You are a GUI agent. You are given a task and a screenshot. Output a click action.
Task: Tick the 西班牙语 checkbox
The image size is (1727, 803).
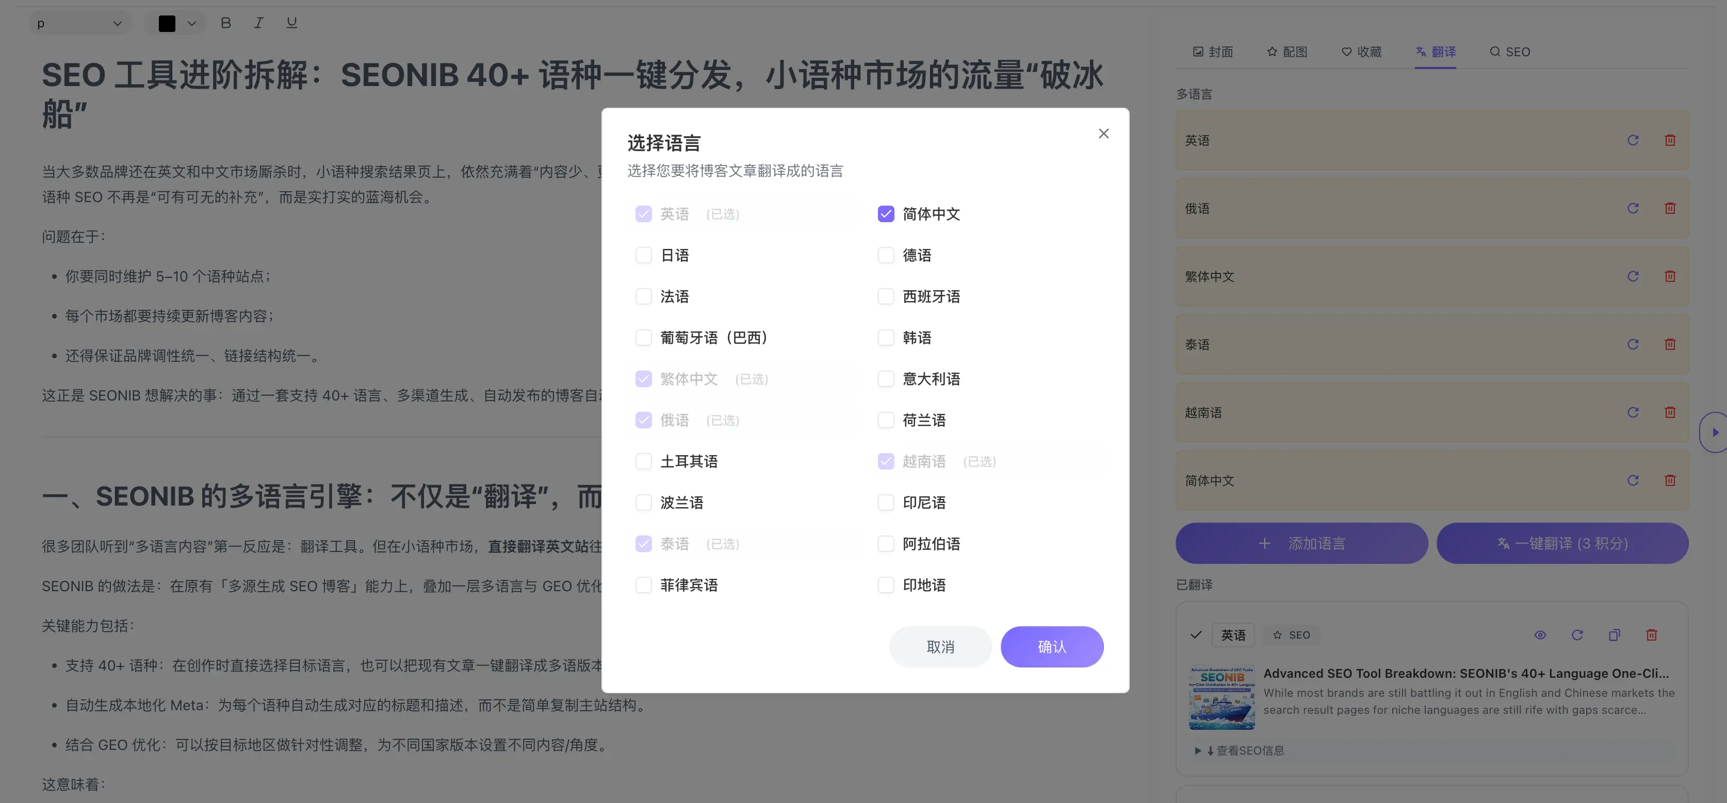pyautogui.click(x=886, y=297)
